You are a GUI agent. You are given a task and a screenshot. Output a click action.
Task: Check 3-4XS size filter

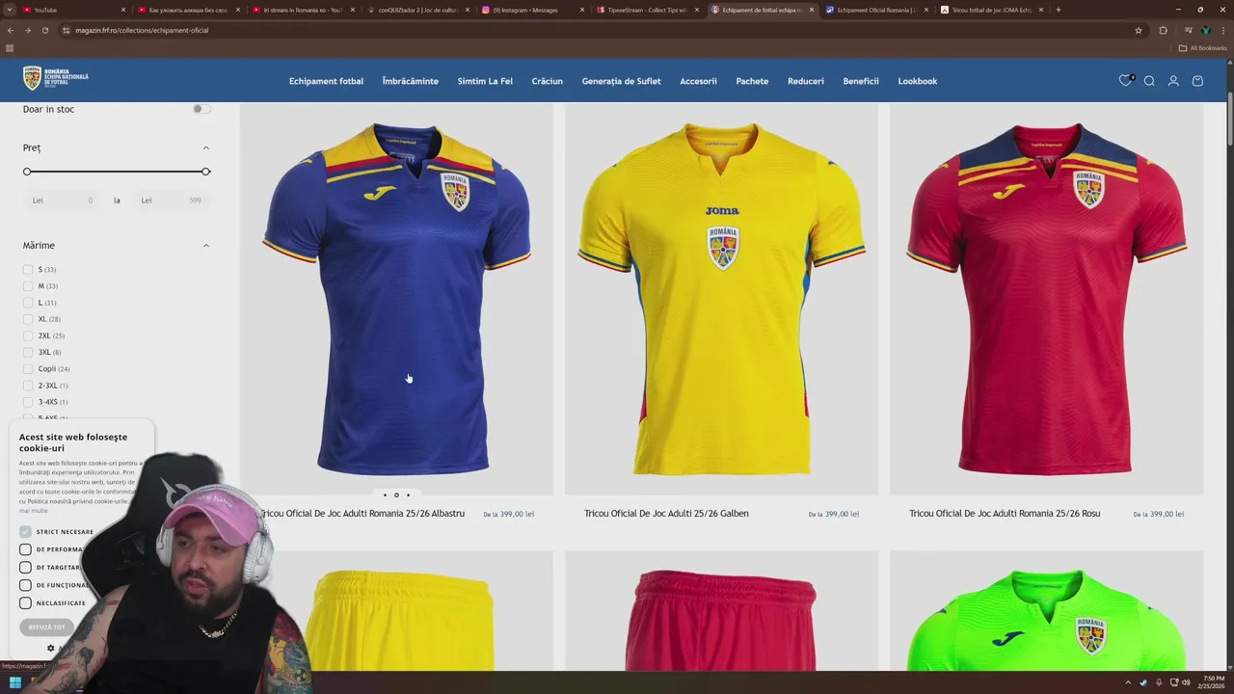point(28,402)
